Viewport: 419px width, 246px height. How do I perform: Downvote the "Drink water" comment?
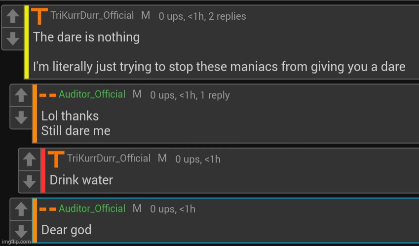[30, 182]
